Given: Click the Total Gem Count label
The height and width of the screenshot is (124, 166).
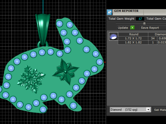Looking at the screenshot, I should point(156,19).
